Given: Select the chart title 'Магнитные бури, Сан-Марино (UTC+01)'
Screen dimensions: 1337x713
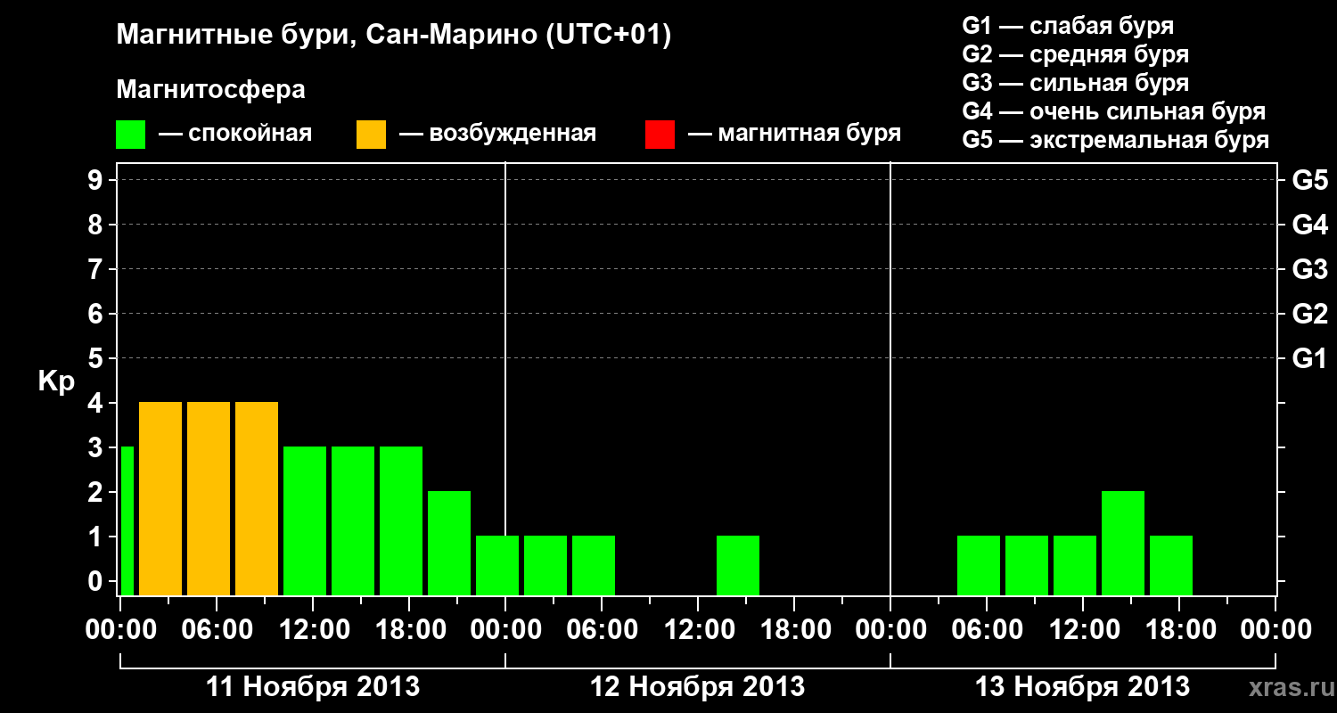Looking at the screenshot, I should (x=393, y=36).
